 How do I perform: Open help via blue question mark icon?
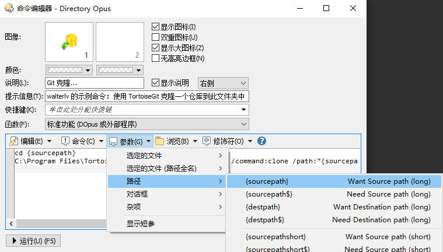click(261, 141)
